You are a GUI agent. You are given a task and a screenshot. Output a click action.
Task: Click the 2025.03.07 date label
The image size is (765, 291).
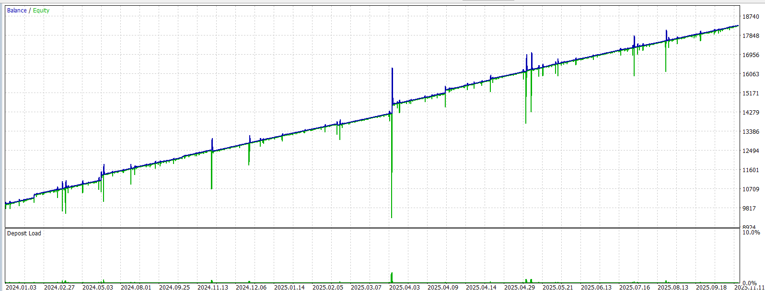(x=366, y=288)
